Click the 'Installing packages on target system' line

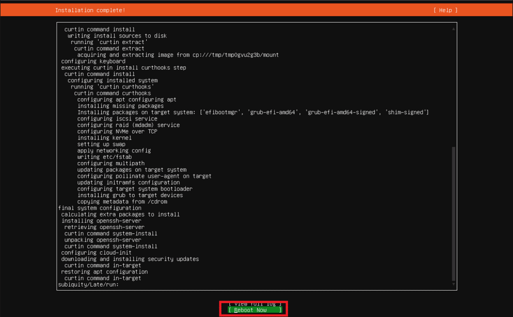(x=253, y=112)
